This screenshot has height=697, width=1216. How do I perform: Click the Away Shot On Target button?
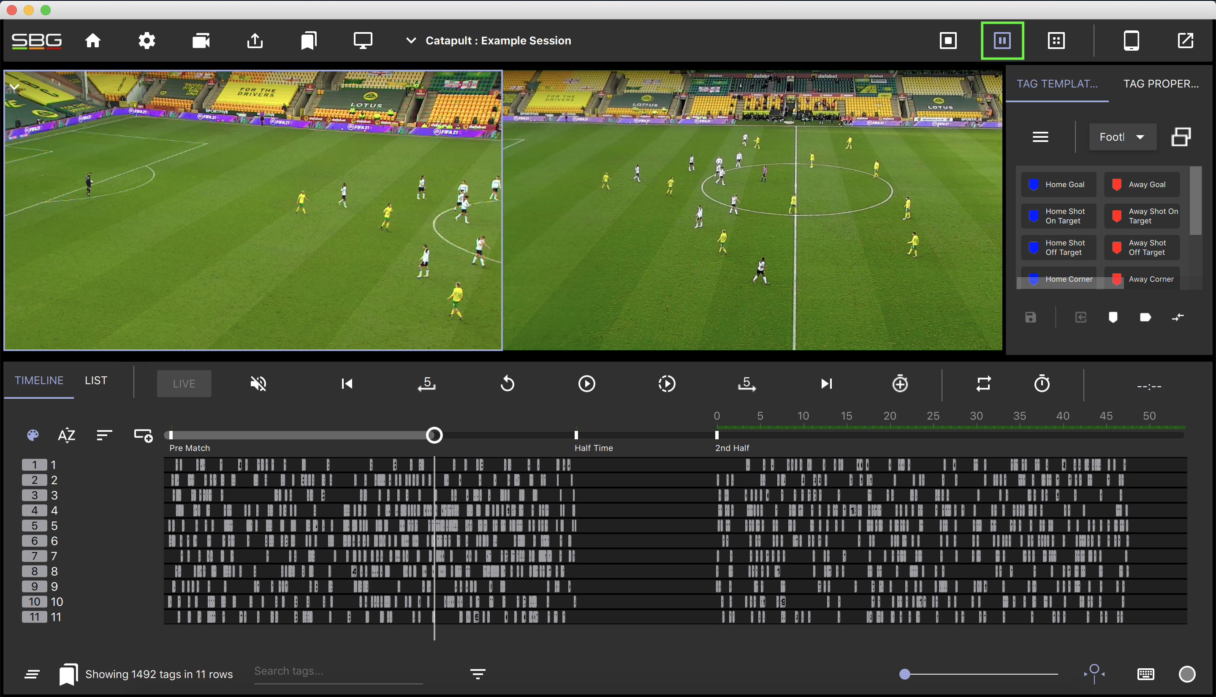click(1141, 216)
